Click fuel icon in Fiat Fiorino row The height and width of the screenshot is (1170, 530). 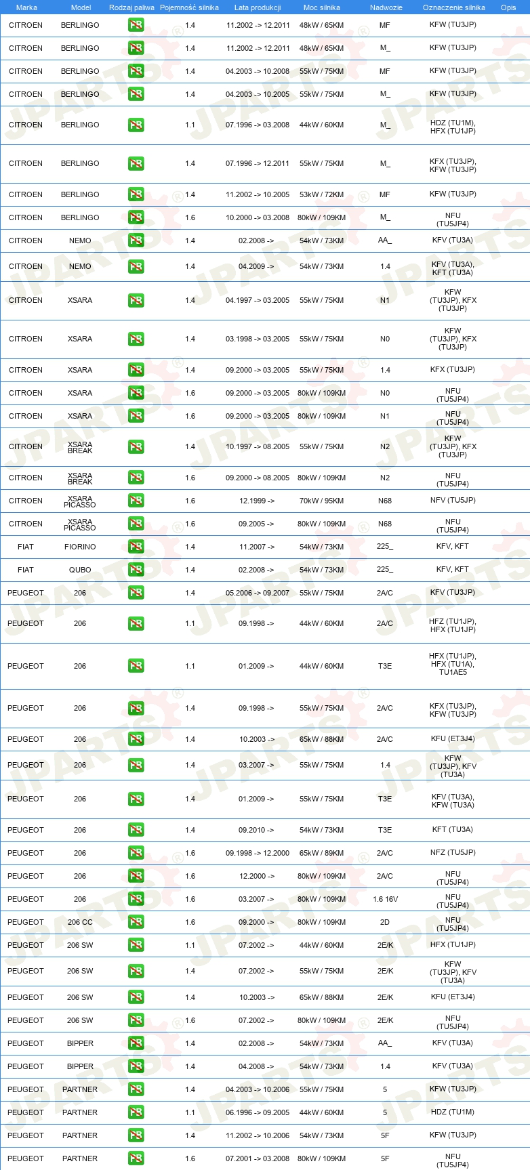(136, 547)
